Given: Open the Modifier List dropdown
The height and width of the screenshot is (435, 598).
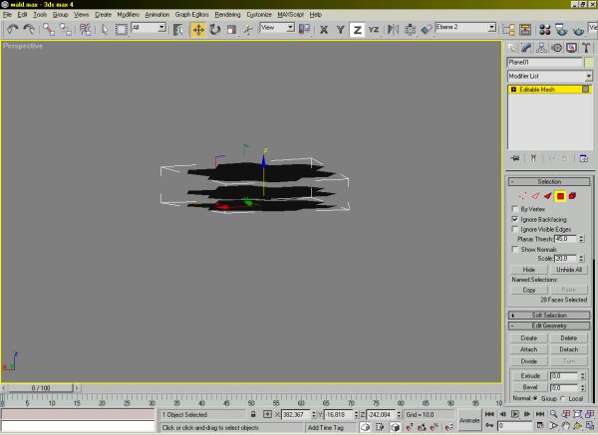Looking at the screenshot, I should (x=589, y=77).
